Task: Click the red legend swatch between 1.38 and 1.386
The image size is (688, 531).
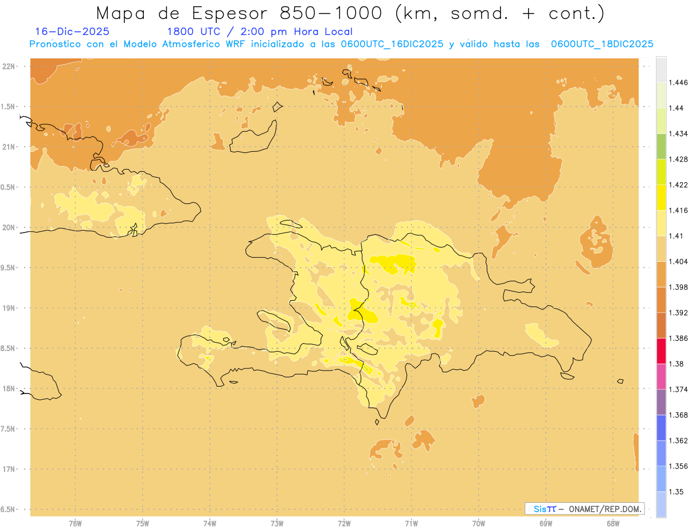Action: click(661, 351)
